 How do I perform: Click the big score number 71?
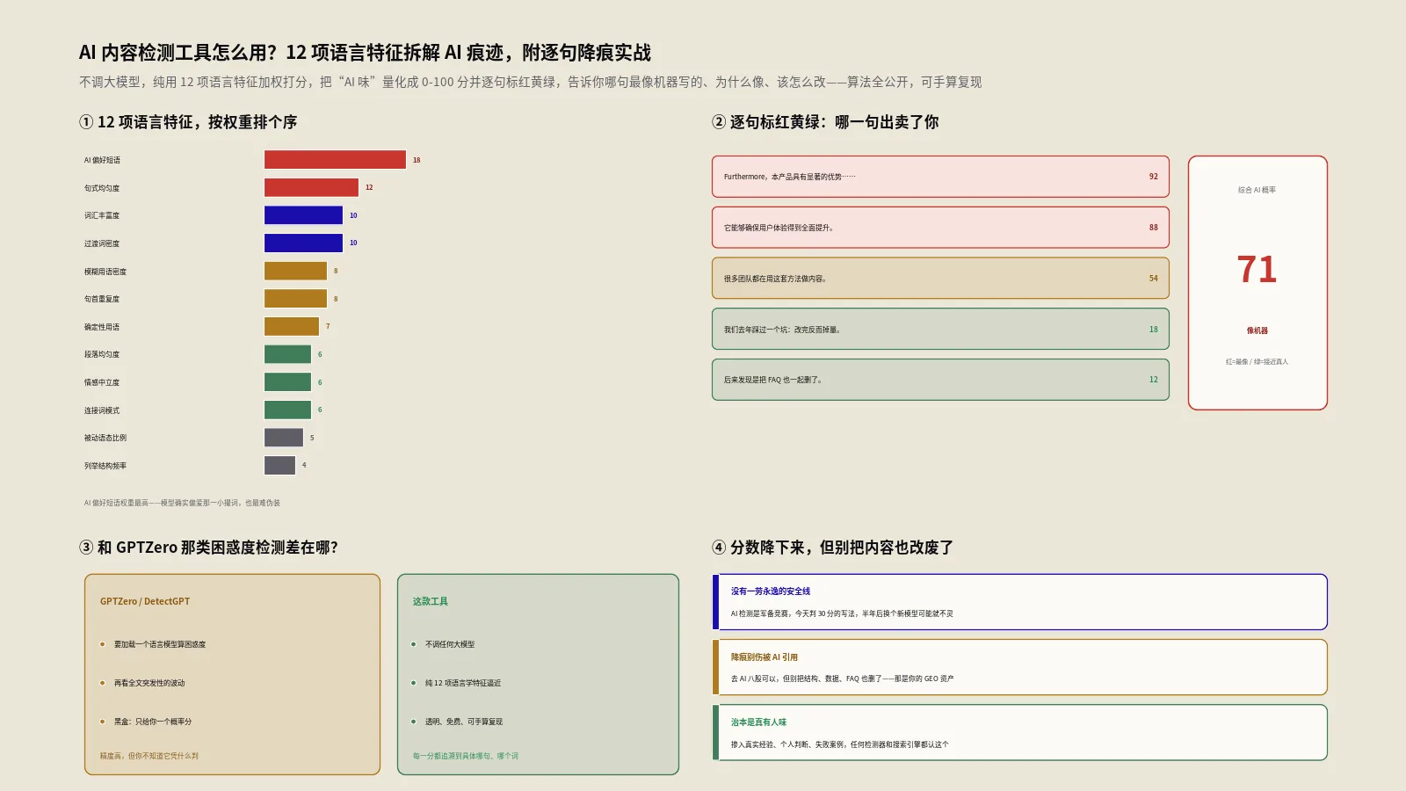pyautogui.click(x=1257, y=269)
